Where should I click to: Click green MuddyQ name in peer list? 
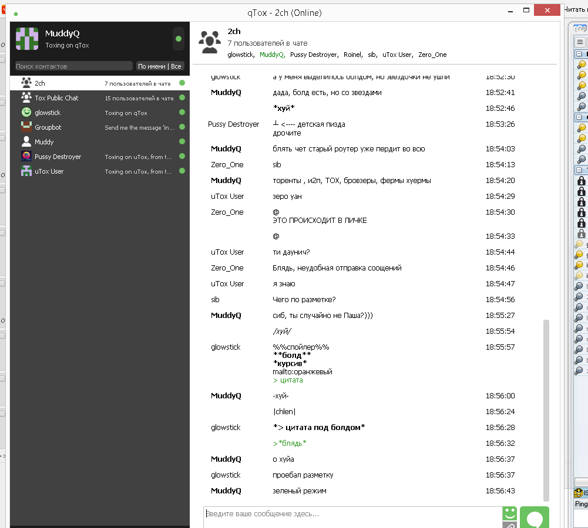272,55
